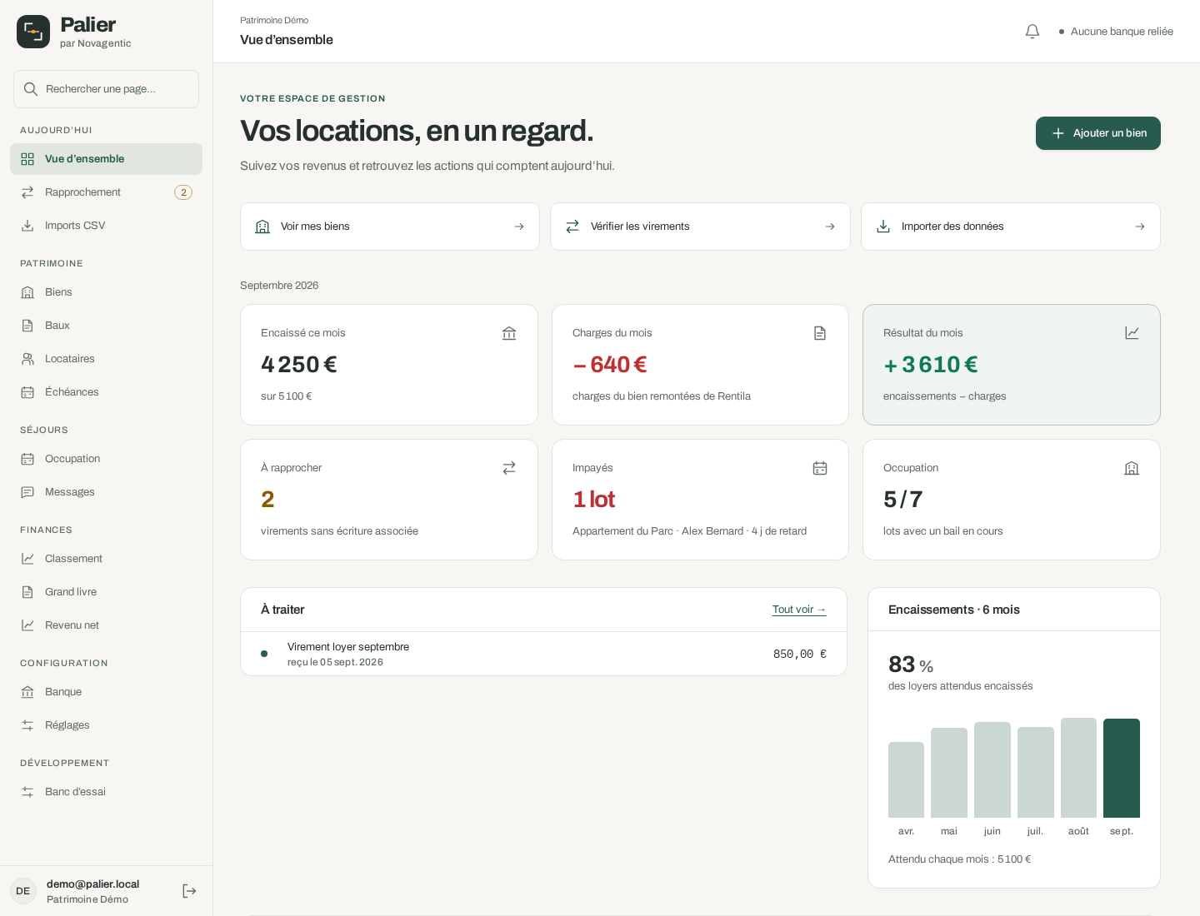Select Vue d'ensemble in sidebar
The height and width of the screenshot is (916, 1200).
coord(106,159)
